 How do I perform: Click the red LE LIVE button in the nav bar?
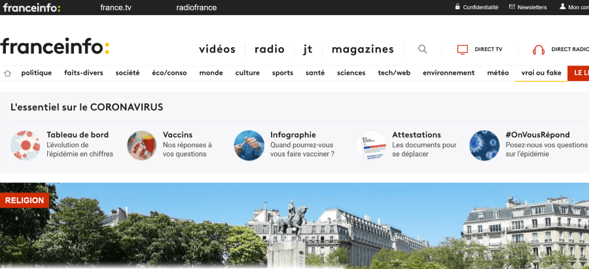coord(578,73)
